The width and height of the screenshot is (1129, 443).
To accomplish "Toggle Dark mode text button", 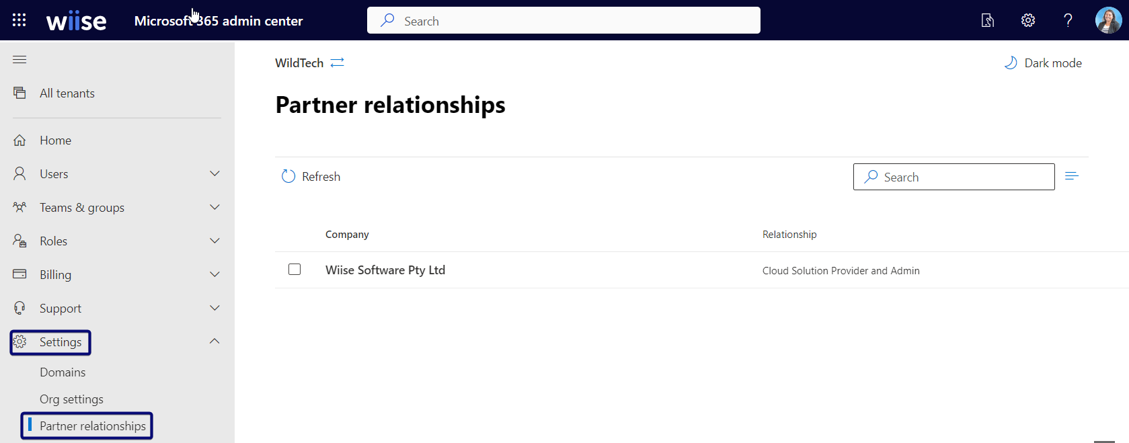I will tap(1053, 63).
